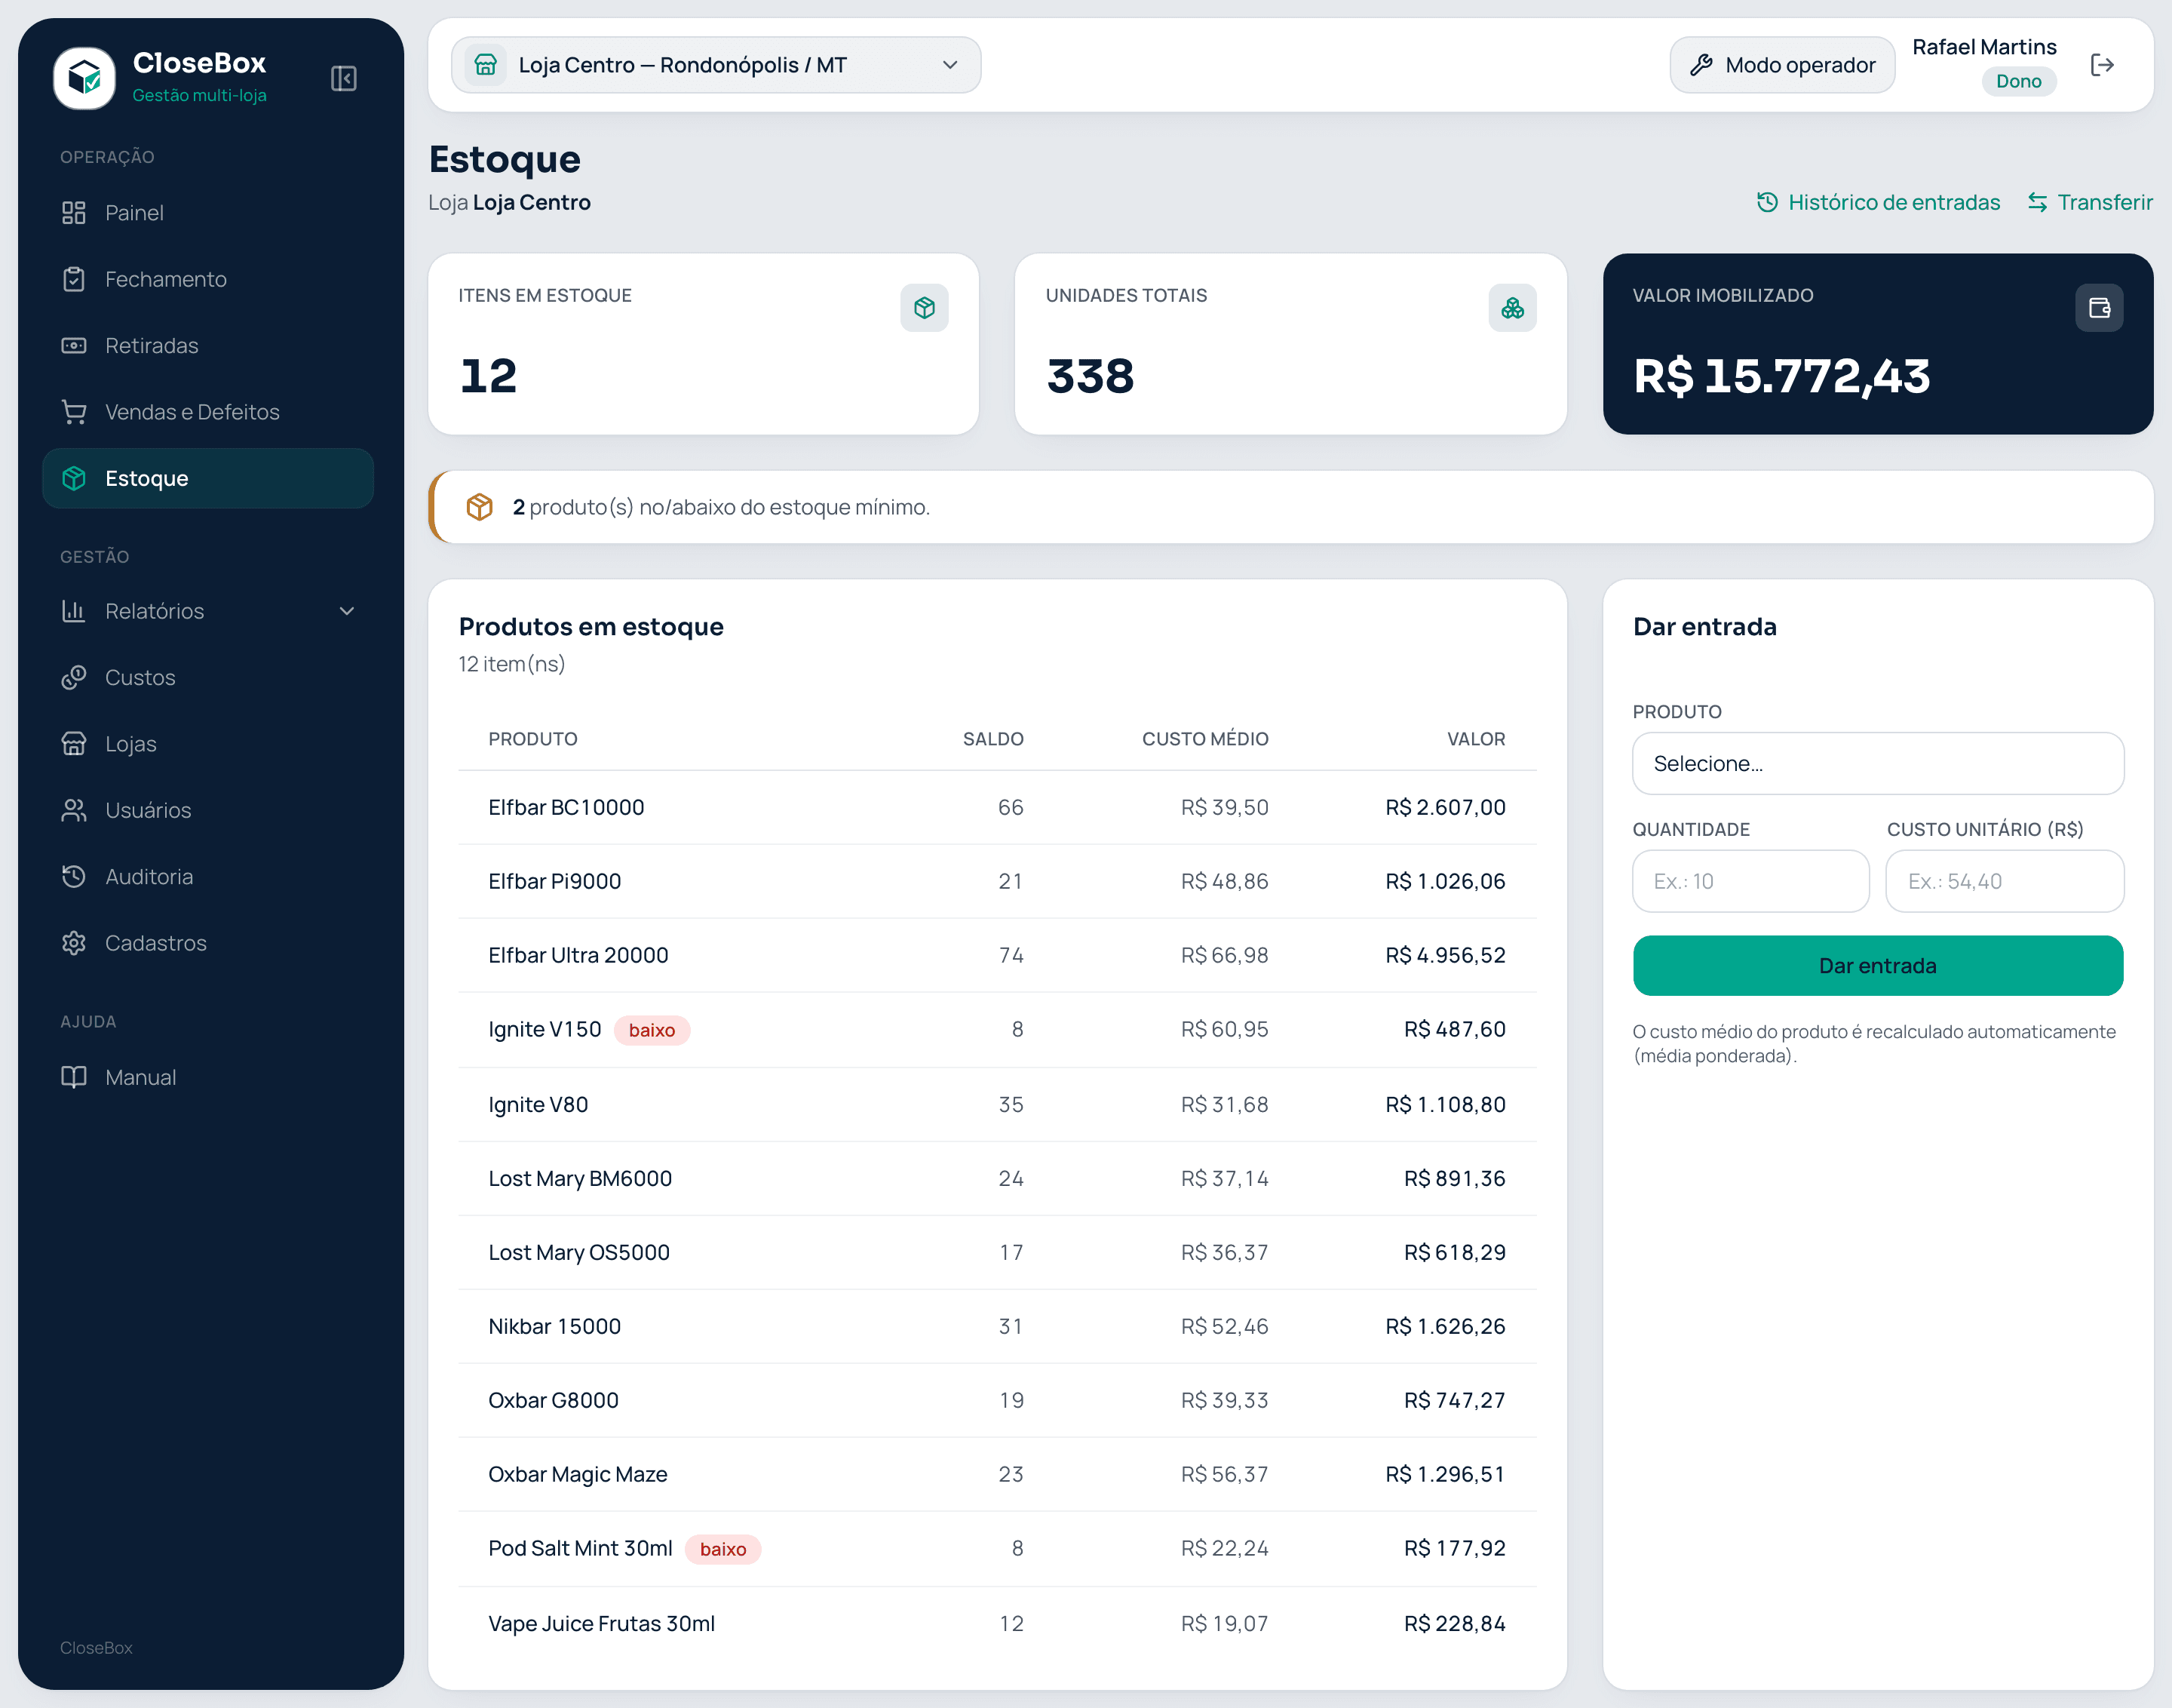Go to Lojas management

click(208, 744)
